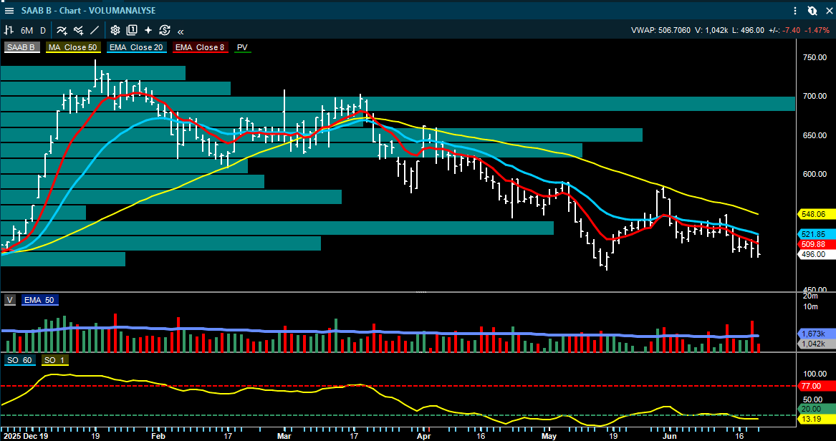
Task: Select the MA Close 50 legend label
Action: [72, 47]
